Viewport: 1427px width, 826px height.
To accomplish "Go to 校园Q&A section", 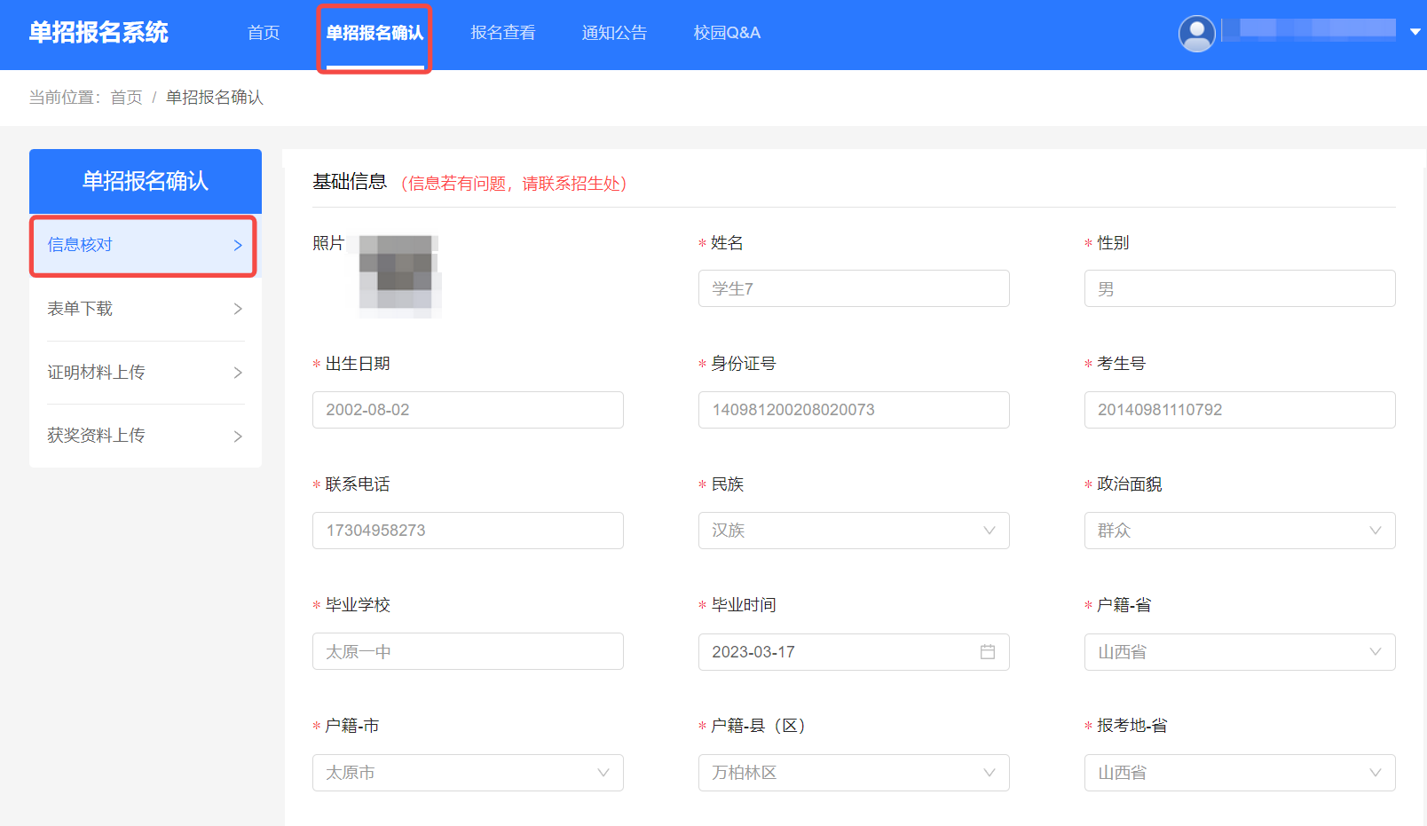I will point(726,33).
